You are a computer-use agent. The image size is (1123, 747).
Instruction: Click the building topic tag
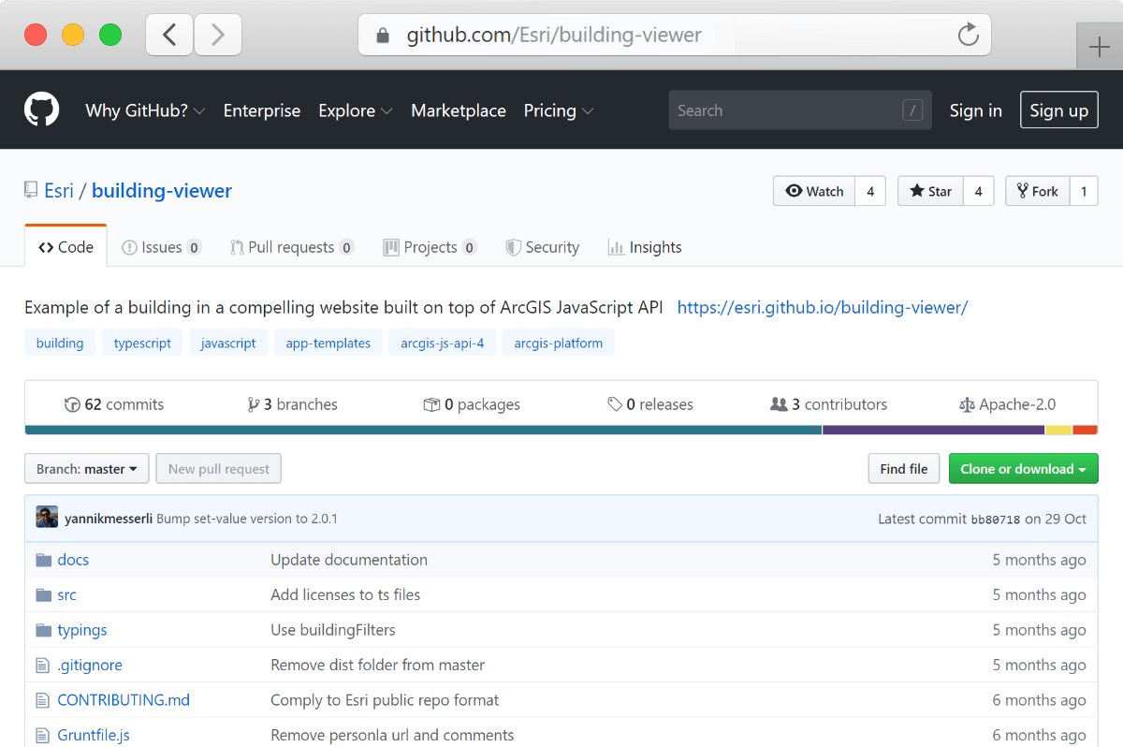click(60, 343)
